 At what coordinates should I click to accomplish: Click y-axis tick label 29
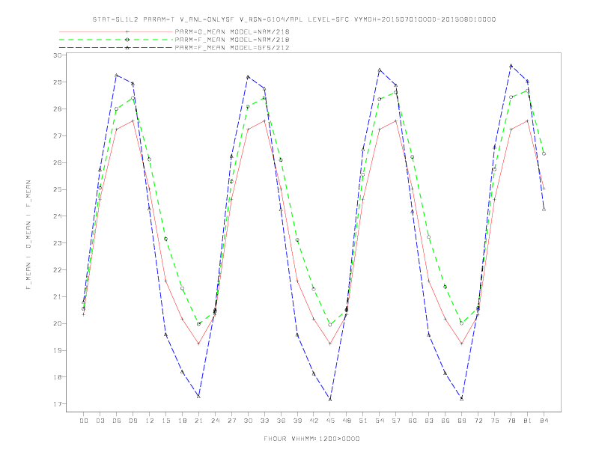pos(57,82)
